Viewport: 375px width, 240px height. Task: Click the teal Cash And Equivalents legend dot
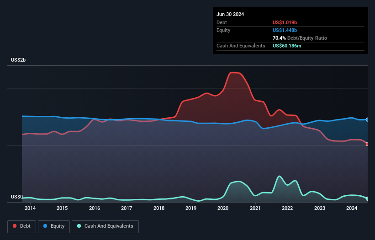pyautogui.click(x=79, y=226)
